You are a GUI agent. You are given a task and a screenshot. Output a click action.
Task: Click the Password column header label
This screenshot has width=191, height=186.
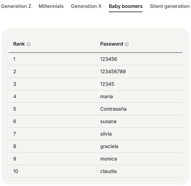[112, 44]
